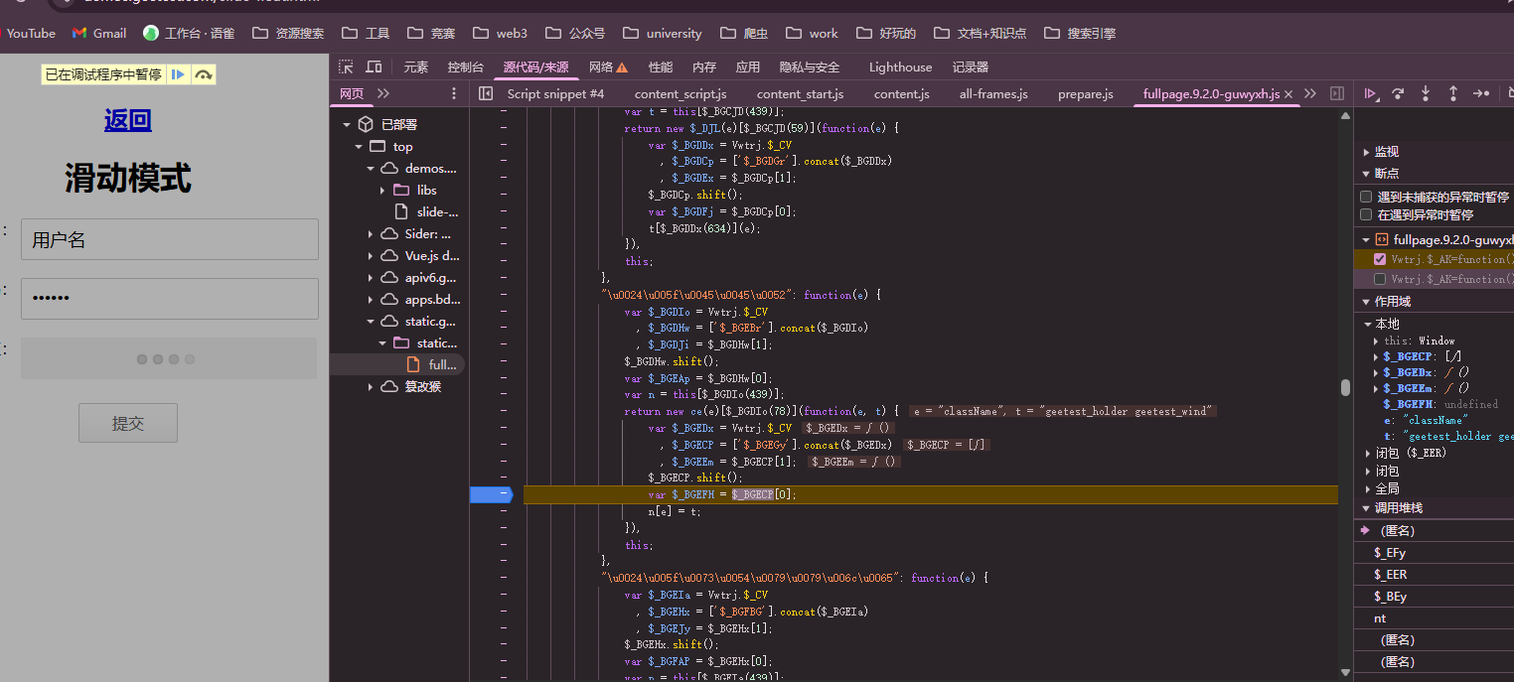Switch to 控制台 Console tab
The width and height of the screenshot is (1514, 682).
pyautogui.click(x=465, y=68)
